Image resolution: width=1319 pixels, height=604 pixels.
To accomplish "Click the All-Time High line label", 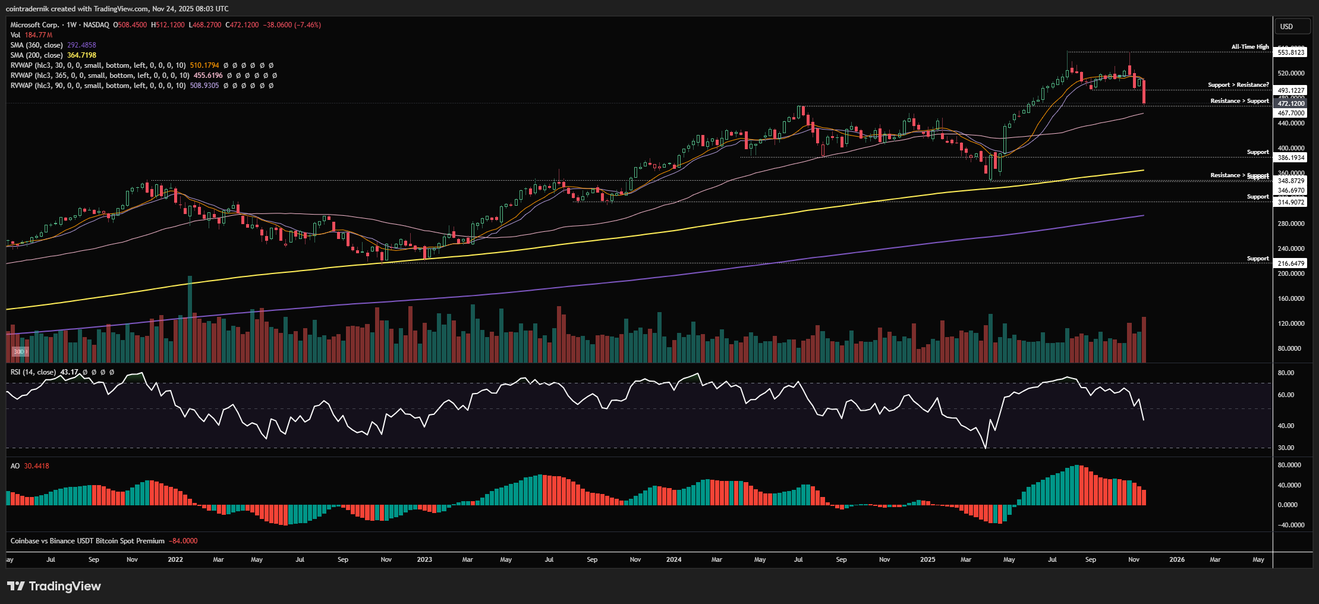I will tap(1250, 47).
